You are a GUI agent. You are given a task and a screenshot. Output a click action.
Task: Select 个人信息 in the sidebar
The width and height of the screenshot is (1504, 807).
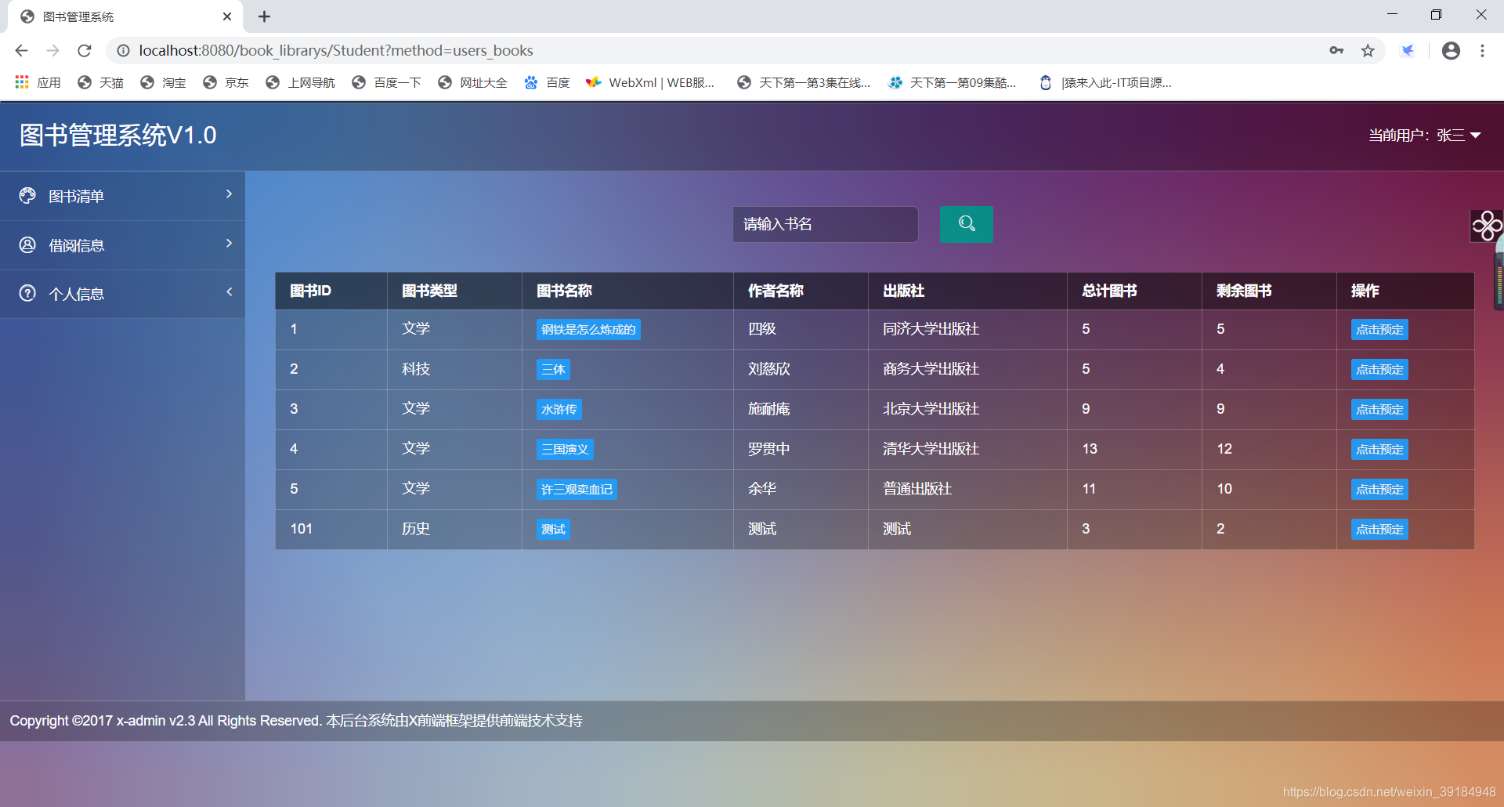(122, 294)
